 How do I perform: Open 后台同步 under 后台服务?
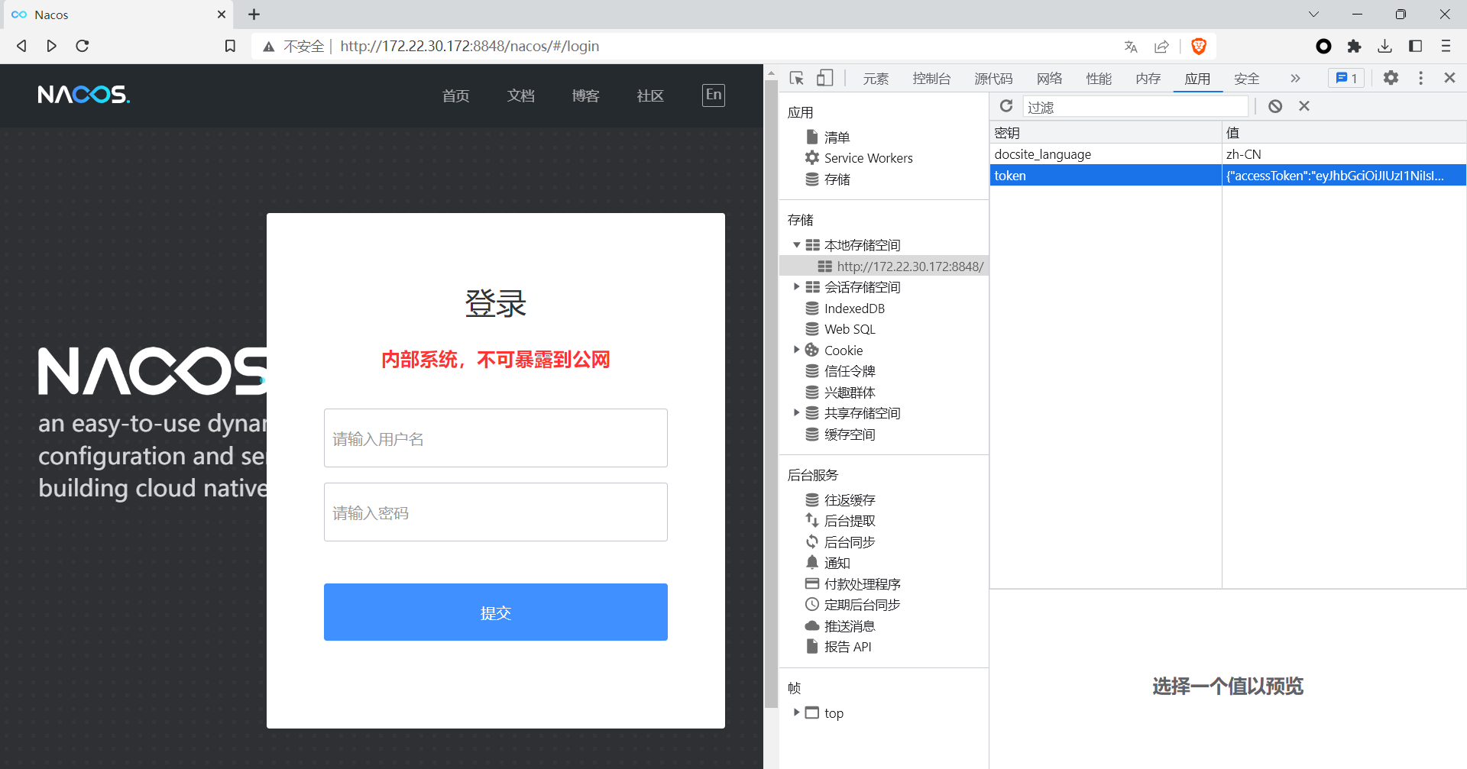point(850,542)
